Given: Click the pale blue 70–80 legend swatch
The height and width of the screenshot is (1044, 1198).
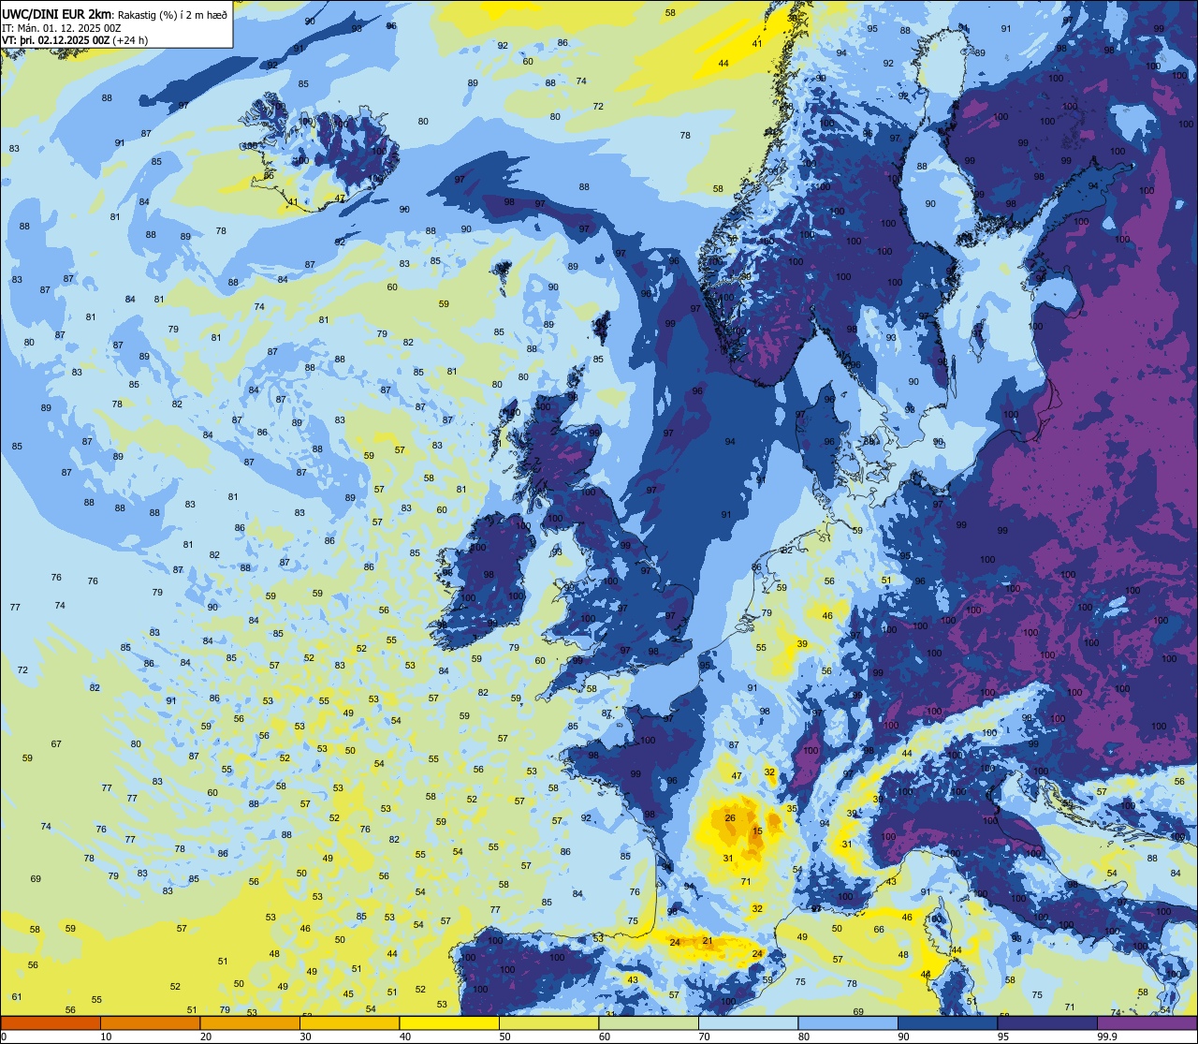Looking at the screenshot, I should pos(748,1022).
